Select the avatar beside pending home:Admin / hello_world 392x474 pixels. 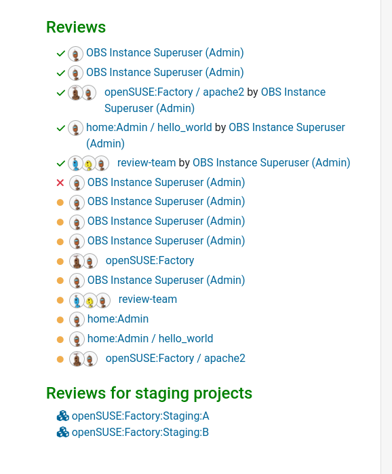[x=77, y=339]
